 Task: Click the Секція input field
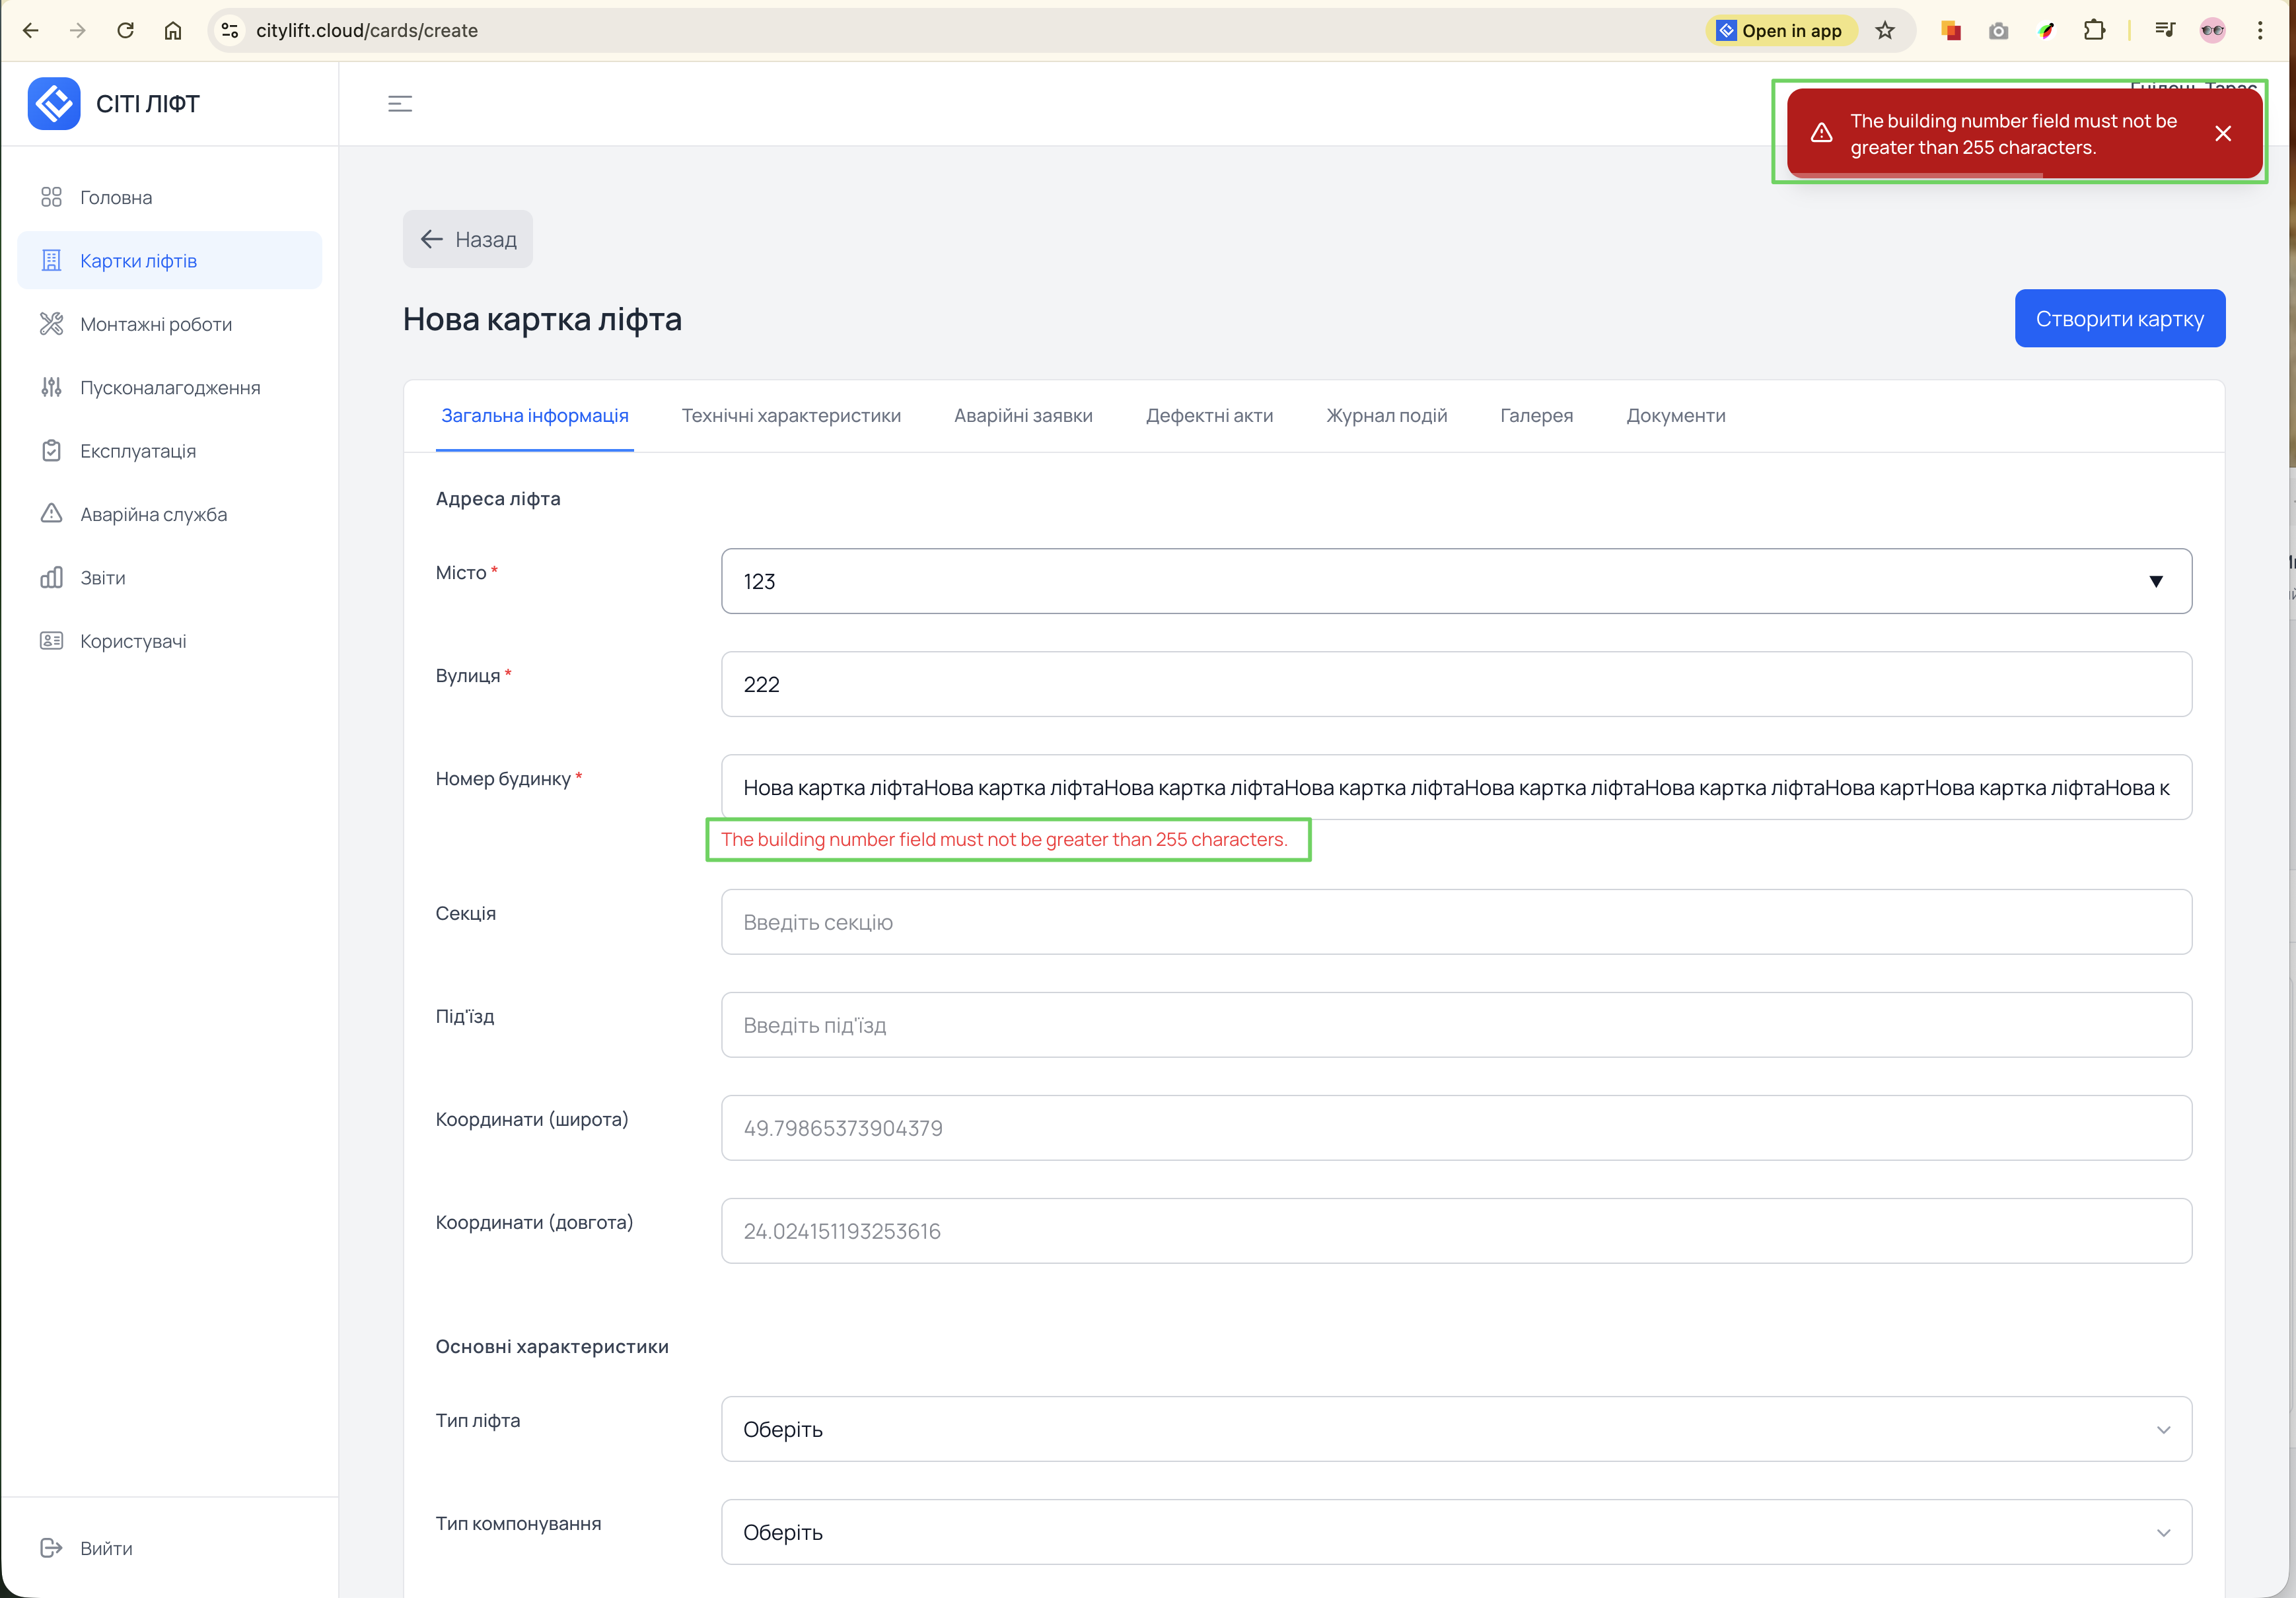pos(1456,922)
